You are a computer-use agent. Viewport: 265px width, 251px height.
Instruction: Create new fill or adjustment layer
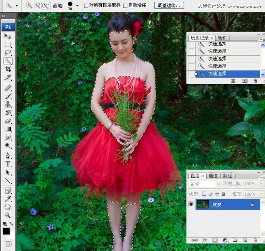coord(225,240)
